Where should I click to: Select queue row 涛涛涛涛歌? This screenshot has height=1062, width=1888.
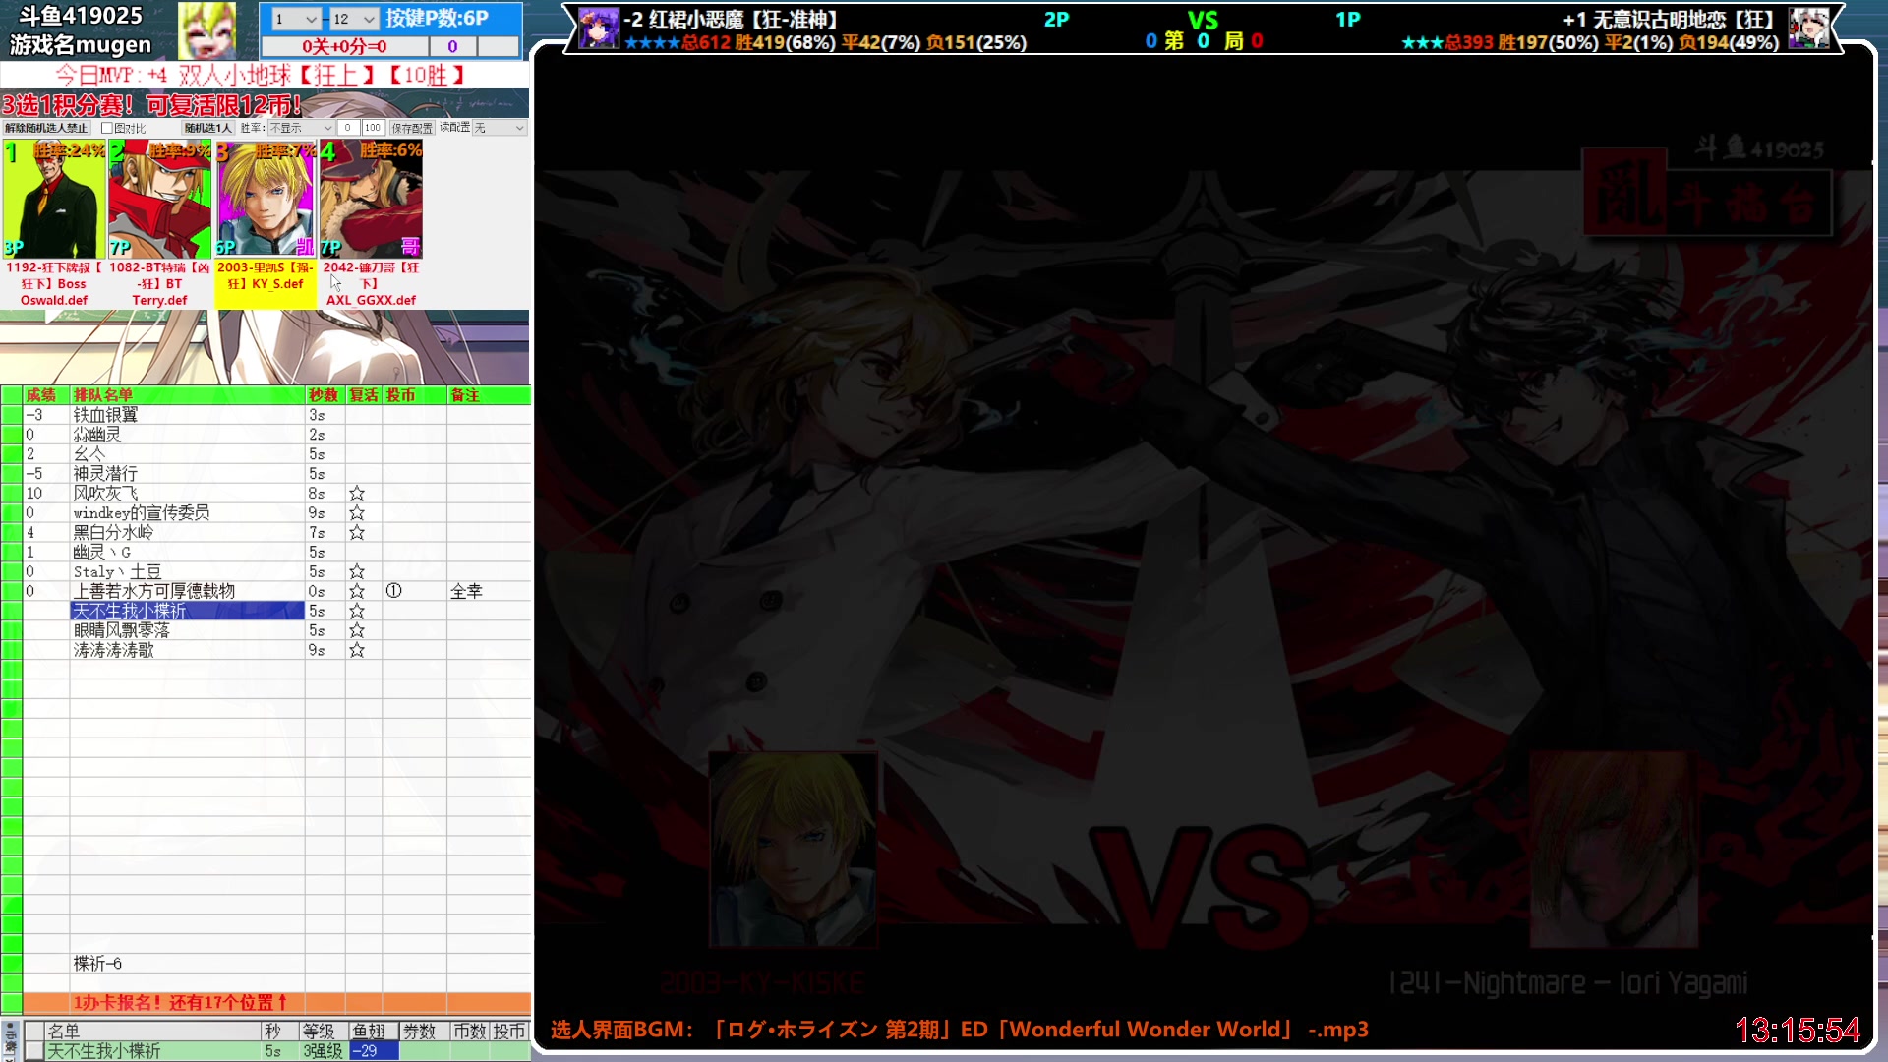(187, 651)
